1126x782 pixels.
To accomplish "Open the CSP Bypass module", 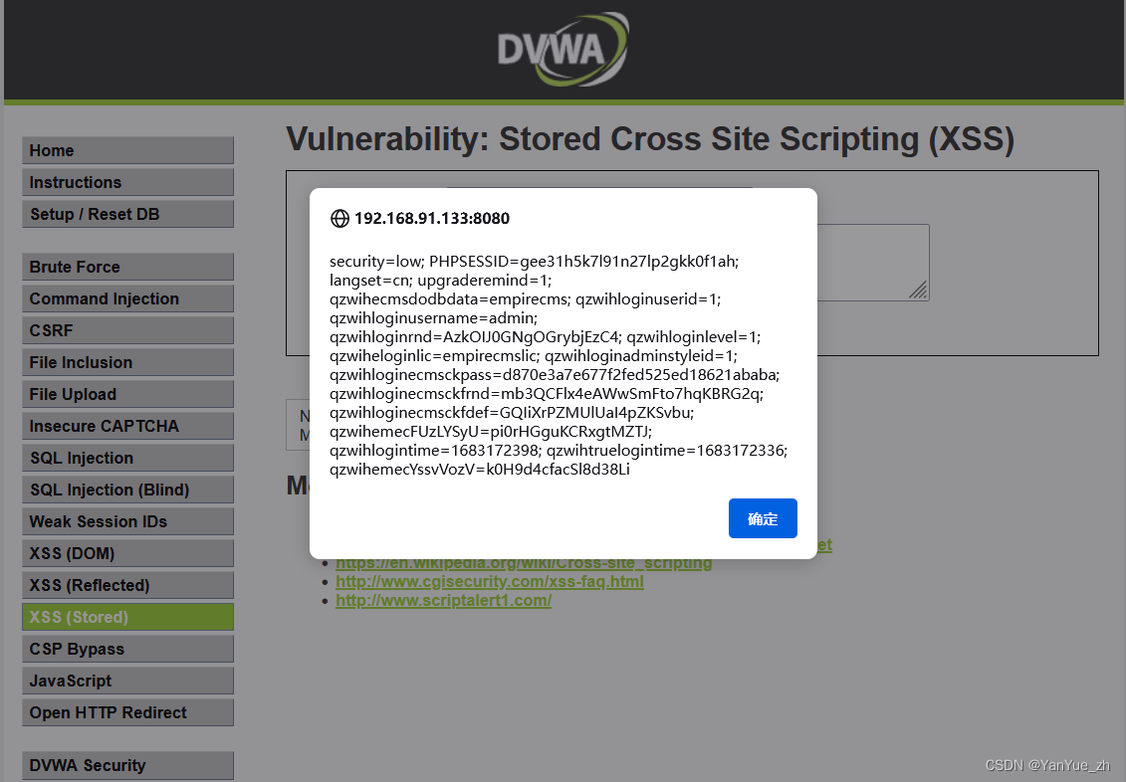I will (x=127, y=649).
